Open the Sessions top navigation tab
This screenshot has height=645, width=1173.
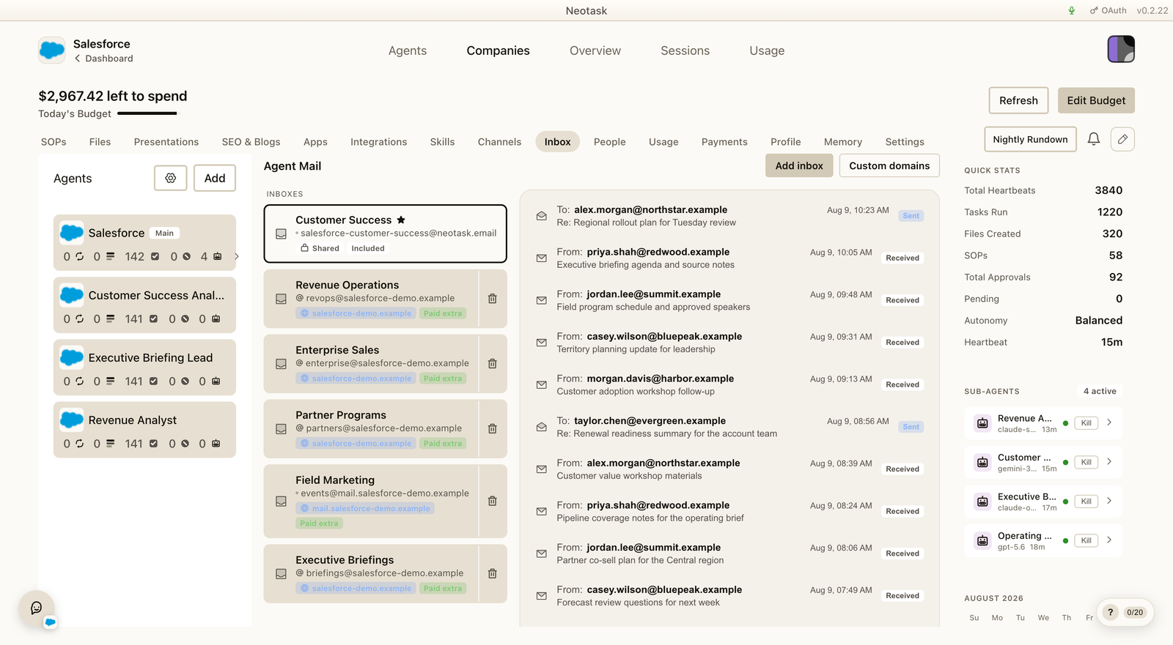685,51
